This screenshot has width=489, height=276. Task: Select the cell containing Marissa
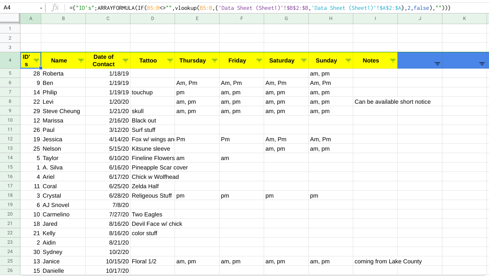[x=63, y=120]
